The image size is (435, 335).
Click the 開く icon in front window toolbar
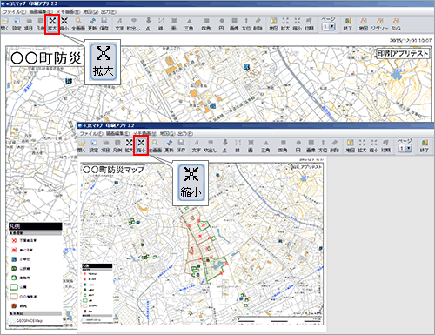pyautogui.click(x=82, y=146)
